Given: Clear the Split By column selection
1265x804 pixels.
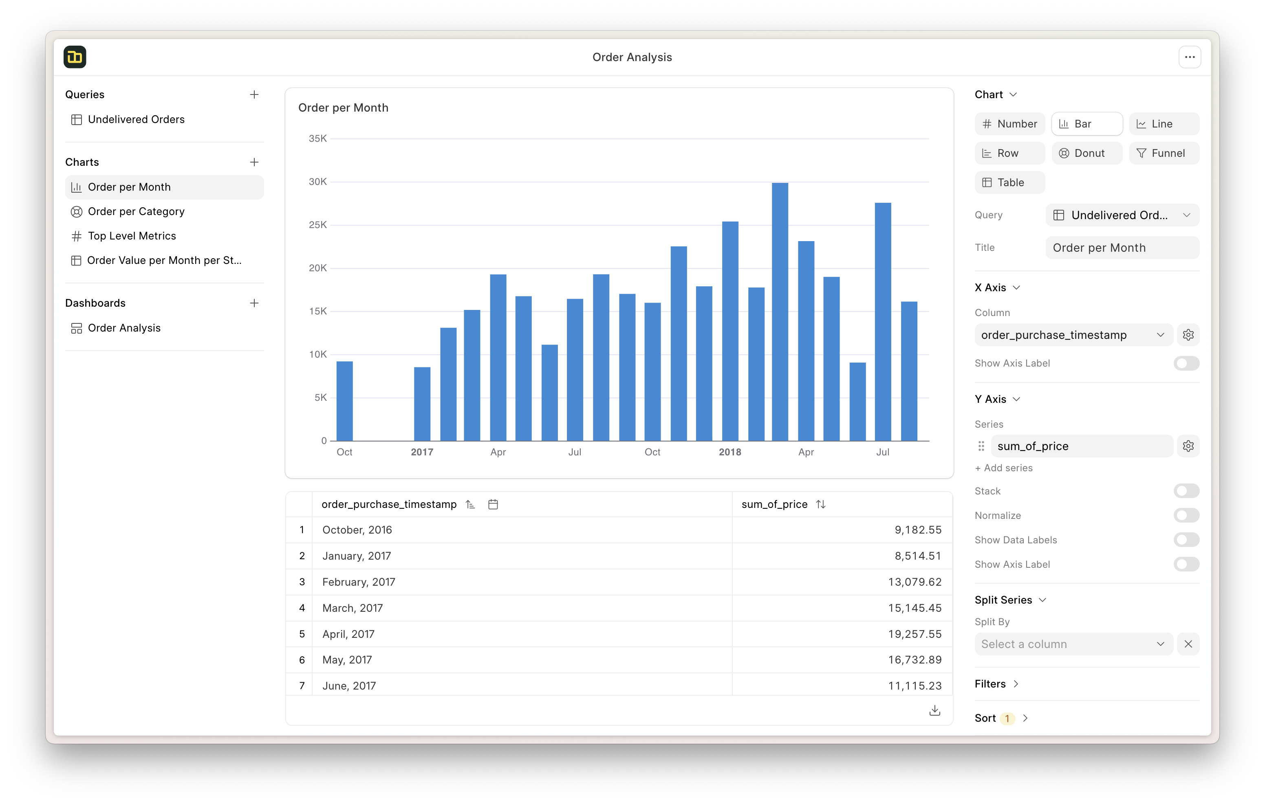Looking at the screenshot, I should 1188,644.
